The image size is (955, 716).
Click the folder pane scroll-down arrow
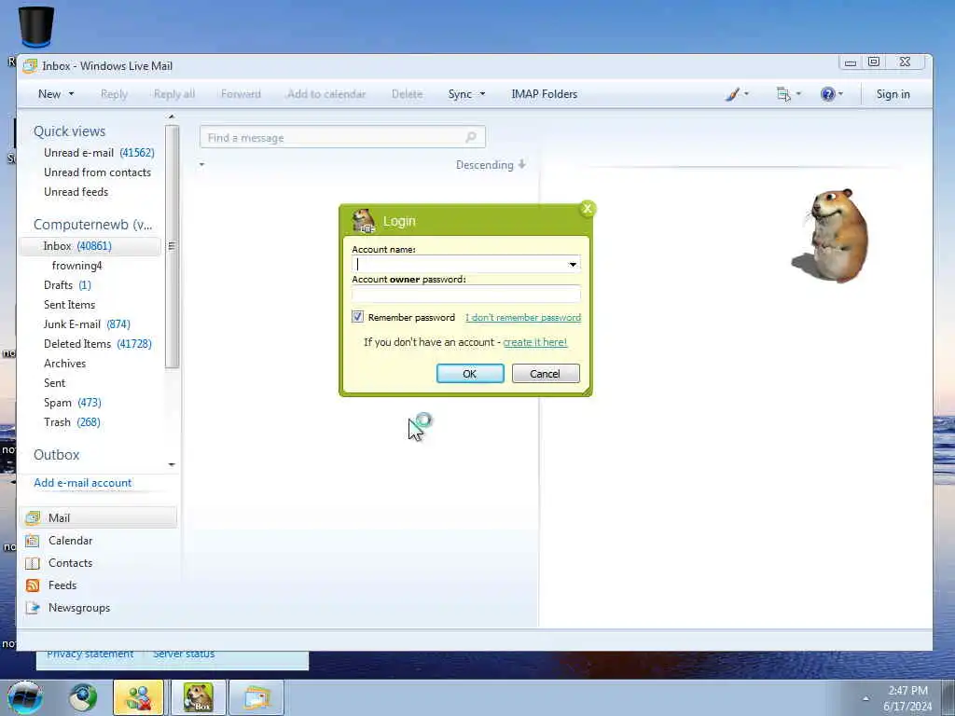pos(172,464)
